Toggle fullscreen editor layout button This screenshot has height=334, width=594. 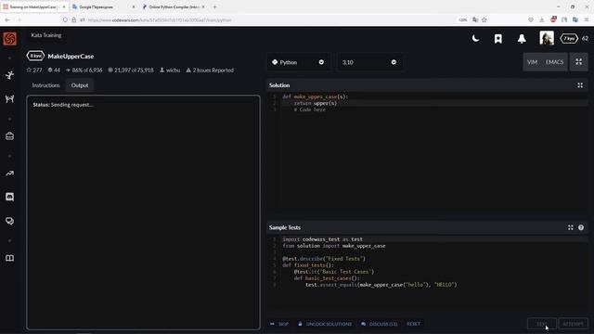click(x=579, y=62)
